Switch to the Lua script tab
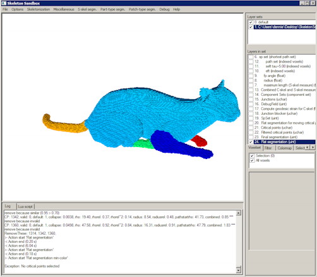 pos(25,206)
